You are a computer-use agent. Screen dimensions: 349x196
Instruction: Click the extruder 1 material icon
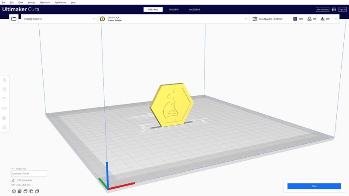click(x=103, y=19)
